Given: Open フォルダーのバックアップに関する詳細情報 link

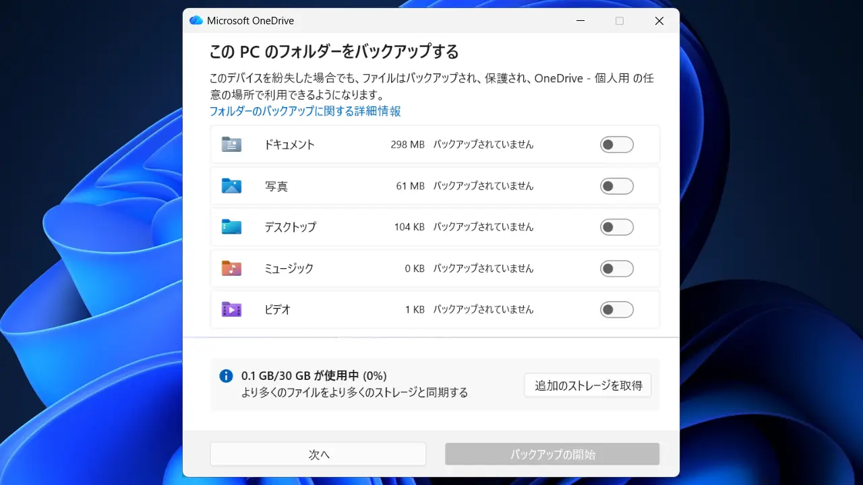Looking at the screenshot, I should (305, 111).
